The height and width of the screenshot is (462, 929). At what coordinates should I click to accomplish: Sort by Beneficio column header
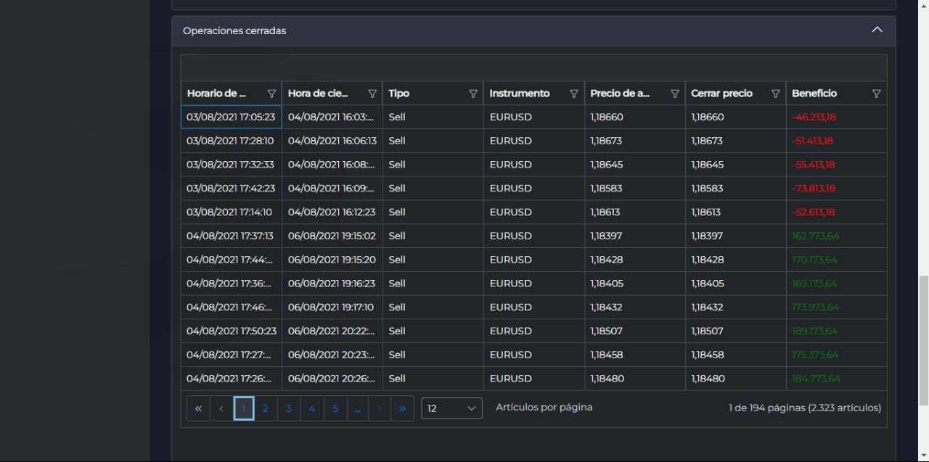(814, 94)
